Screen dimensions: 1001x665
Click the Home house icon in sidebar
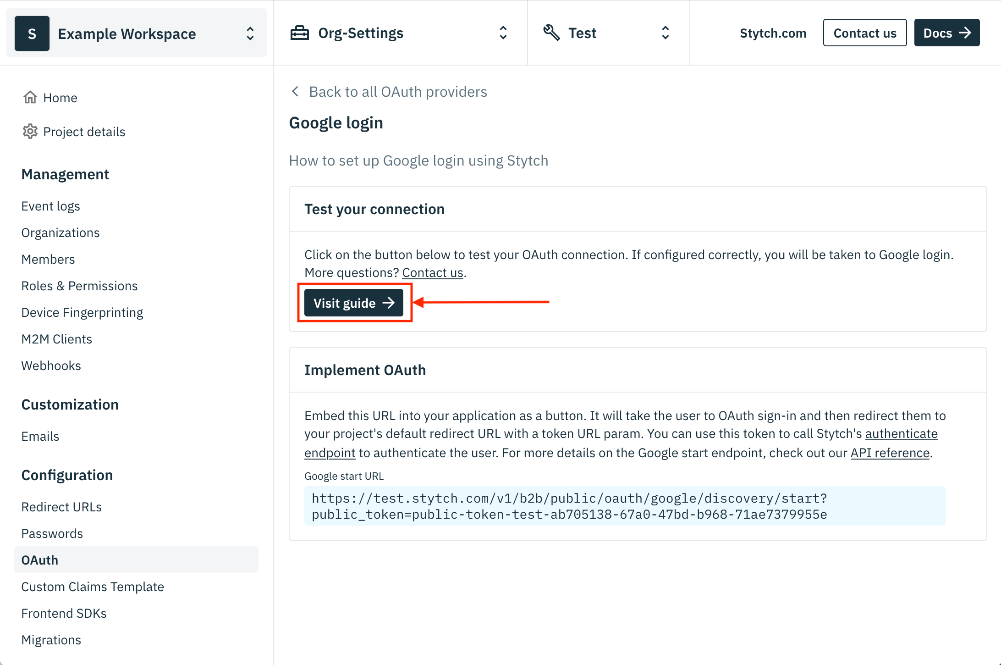[30, 97]
